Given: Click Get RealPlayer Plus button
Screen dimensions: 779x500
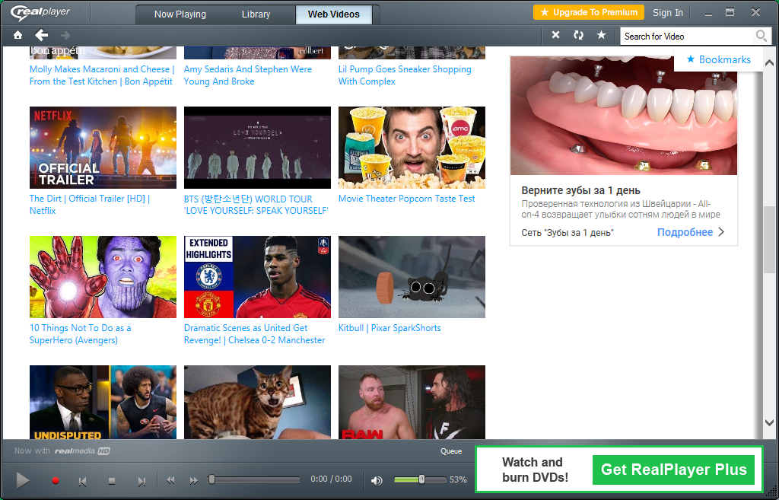Looking at the screenshot, I should click(x=674, y=470).
